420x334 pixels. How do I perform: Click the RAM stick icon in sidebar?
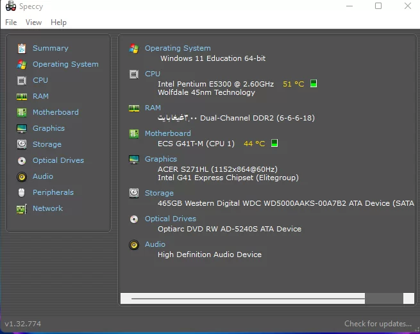coord(22,96)
